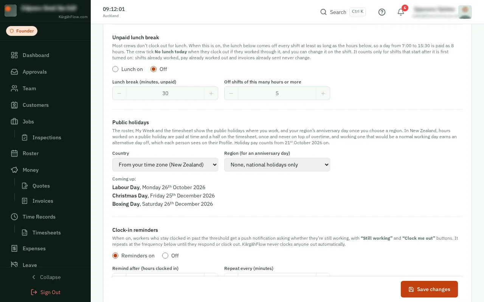
Task: Click the Team people icon
Action: click(14, 88)
